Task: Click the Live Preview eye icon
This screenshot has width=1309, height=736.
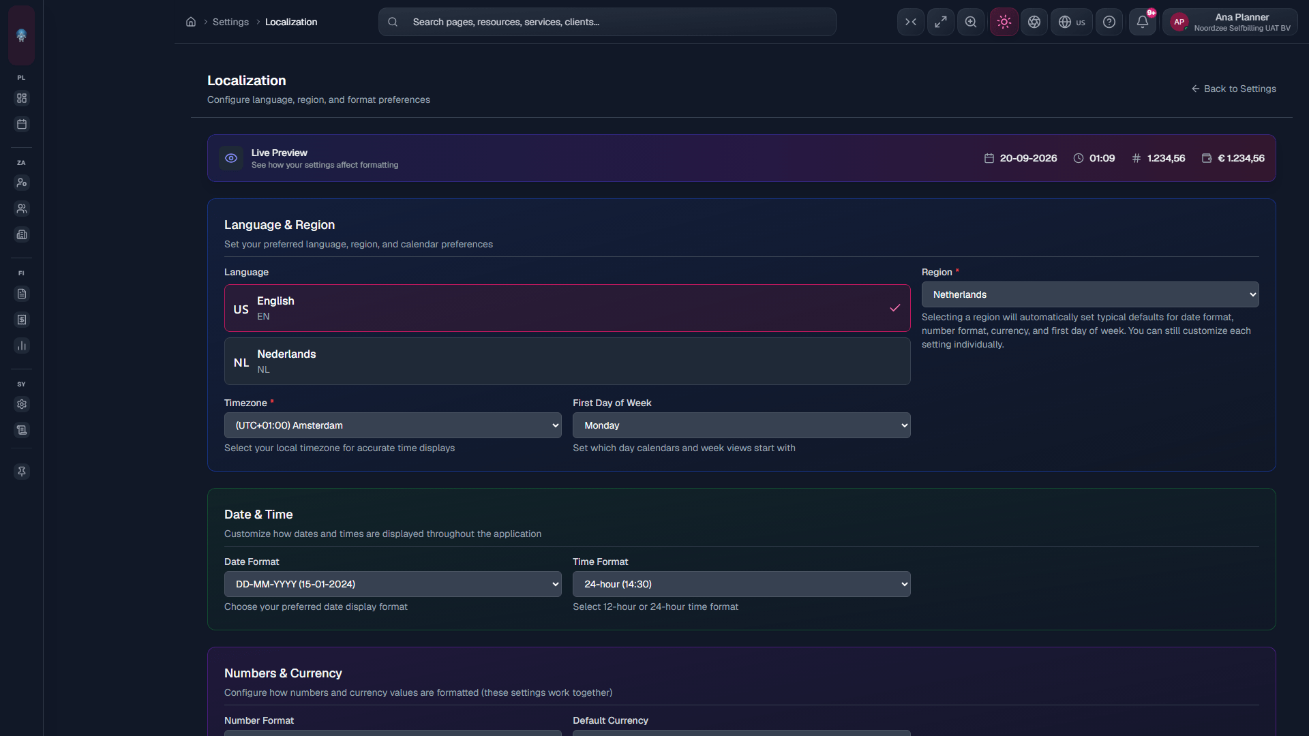Action: (231, 158)
